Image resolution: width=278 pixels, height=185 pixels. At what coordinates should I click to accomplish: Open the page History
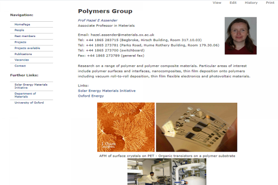coord(251,3)
